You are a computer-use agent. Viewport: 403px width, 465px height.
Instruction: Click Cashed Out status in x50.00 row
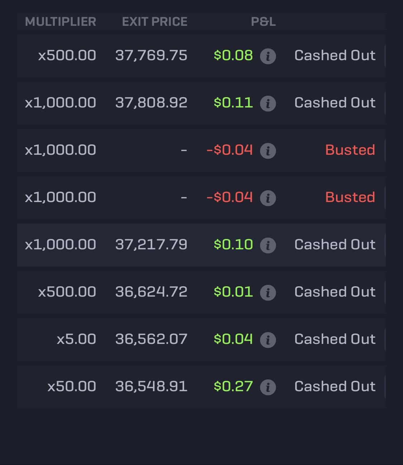click(335, 387)
